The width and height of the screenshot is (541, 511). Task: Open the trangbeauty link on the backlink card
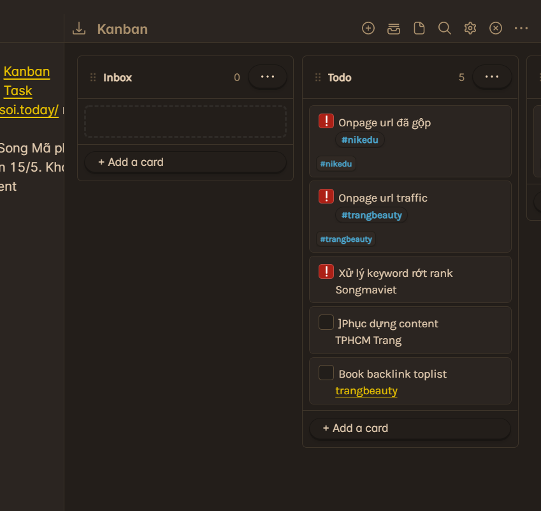pyautogui.click(x=366, y=390)
